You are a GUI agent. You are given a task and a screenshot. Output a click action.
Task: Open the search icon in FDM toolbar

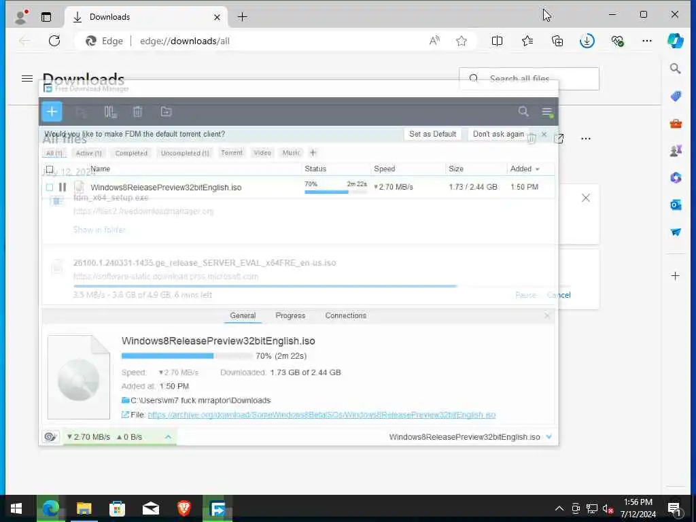pos(523,111)
